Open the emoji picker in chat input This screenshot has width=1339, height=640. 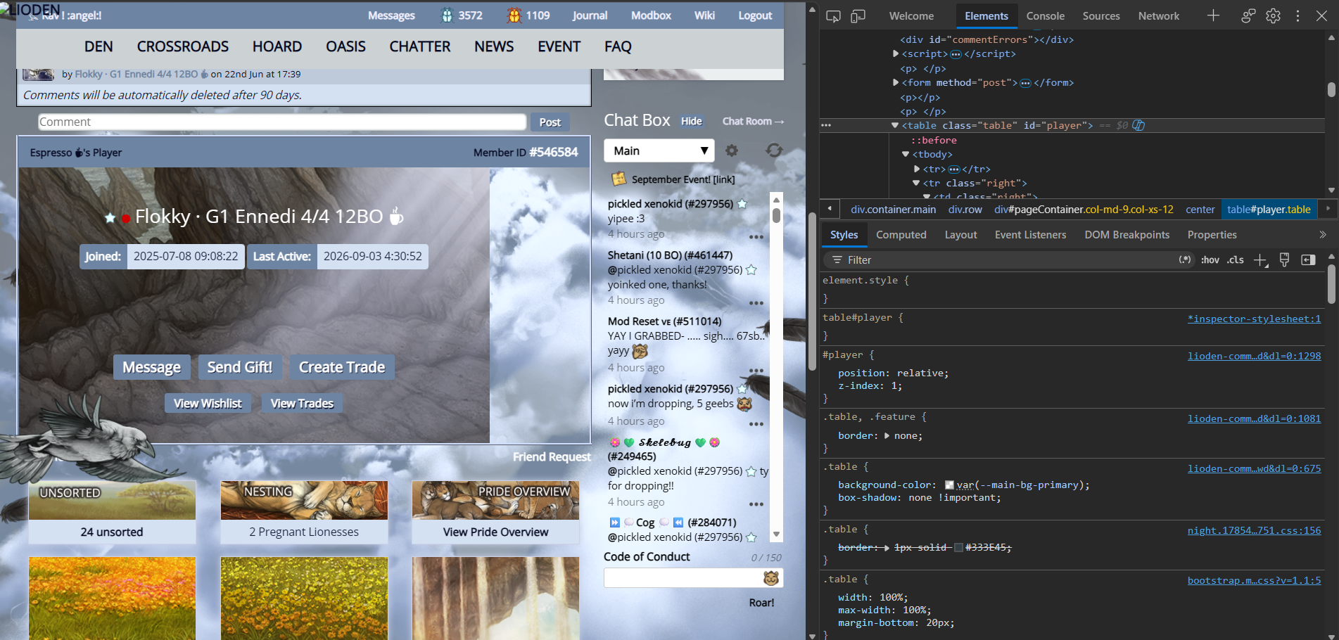coord(771,578)
